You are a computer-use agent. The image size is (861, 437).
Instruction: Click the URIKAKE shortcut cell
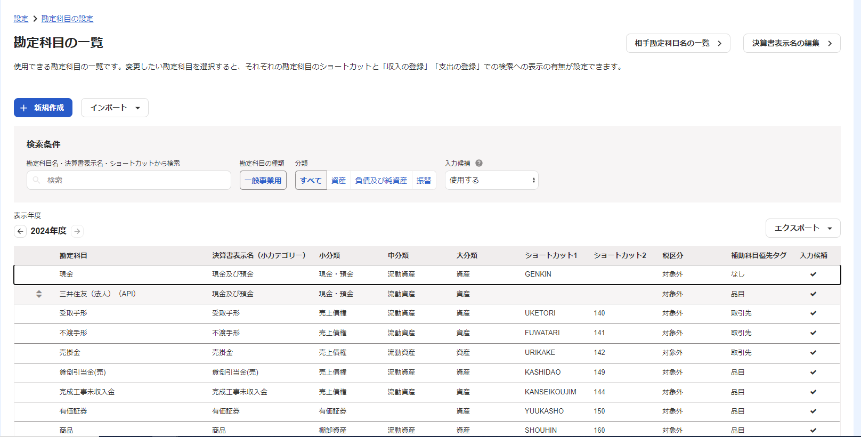(540, 353)
